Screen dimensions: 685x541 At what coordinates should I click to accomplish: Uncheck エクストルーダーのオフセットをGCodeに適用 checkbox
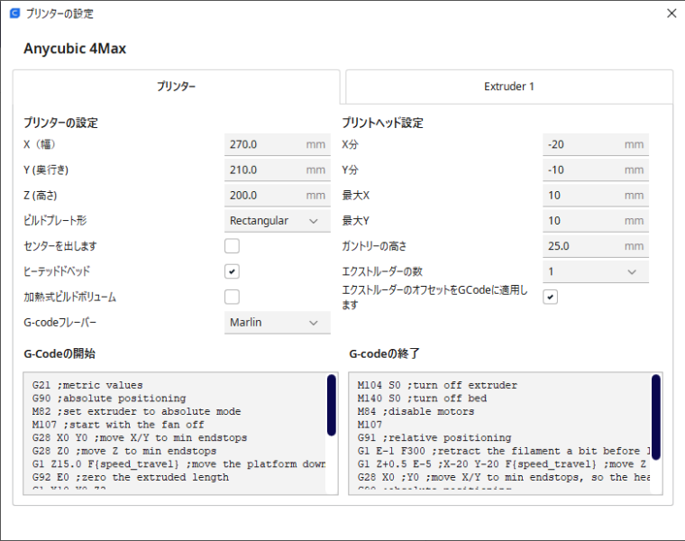click(551, 298)
